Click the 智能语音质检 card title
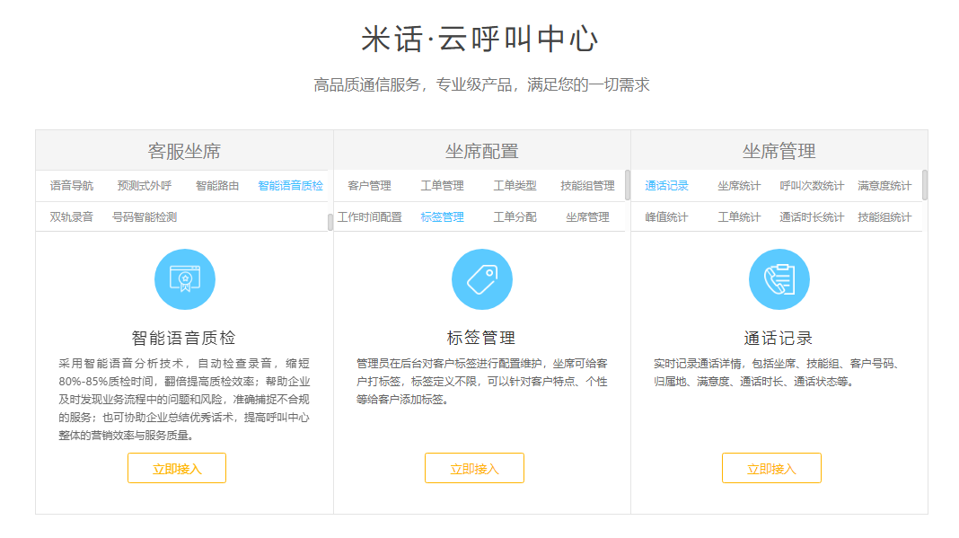 (184, 338)
